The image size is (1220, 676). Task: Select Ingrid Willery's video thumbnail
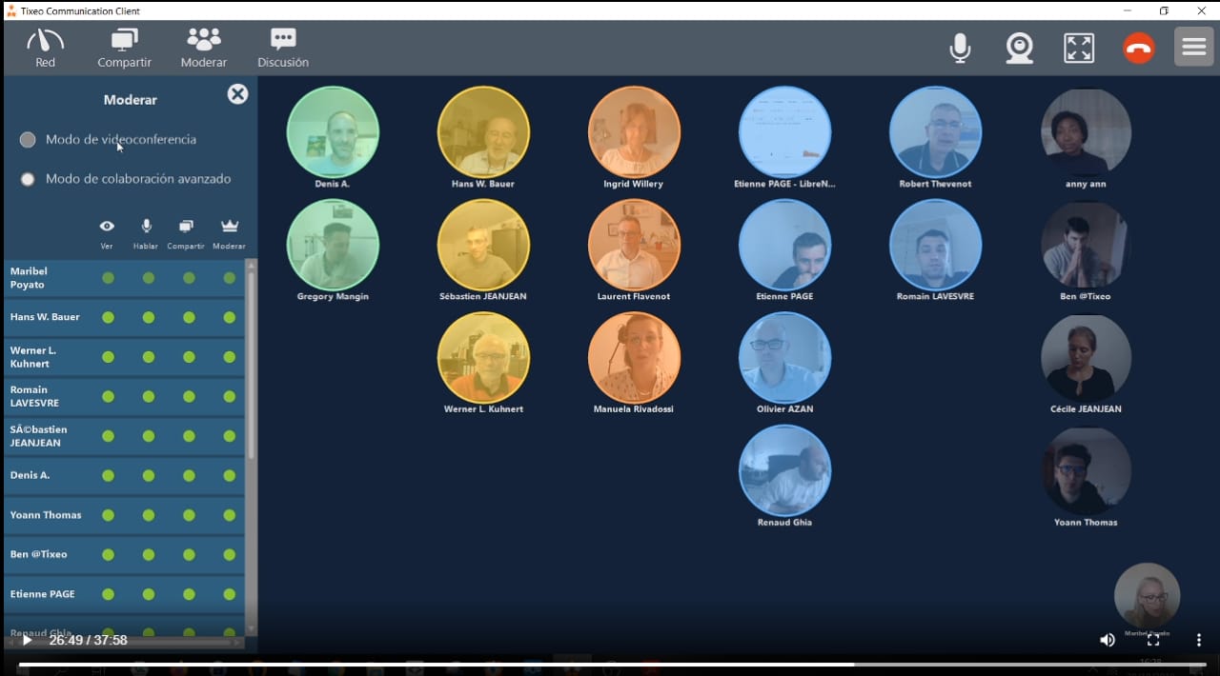[x=634, y=131]
